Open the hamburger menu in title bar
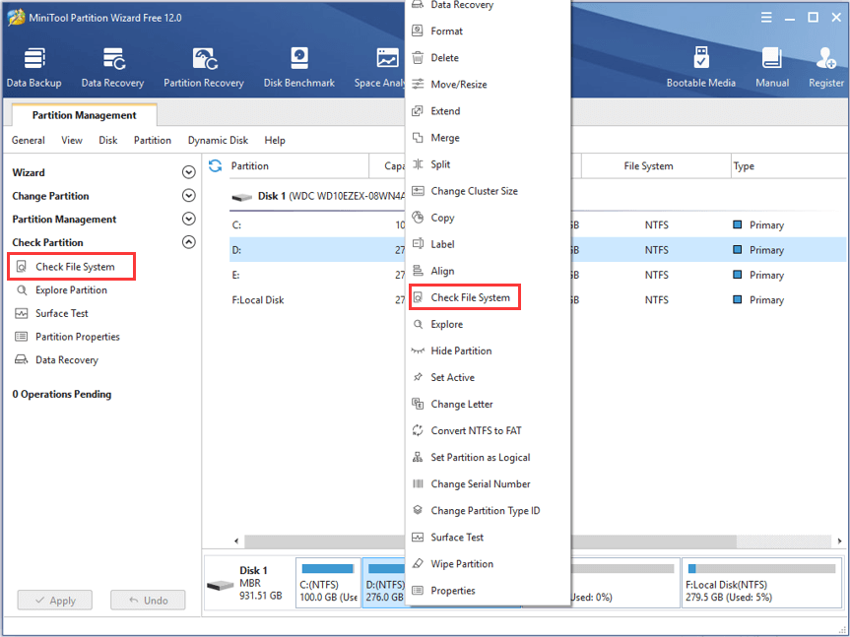Image resolution: width=850 pixels, height=637 pixels. (x=766, y=18)
